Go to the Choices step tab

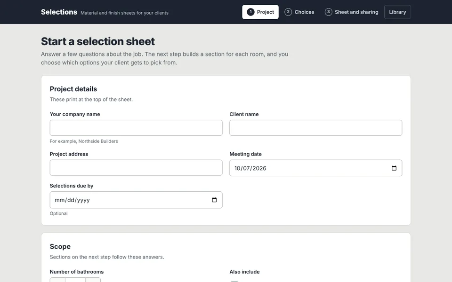(299, 12)
